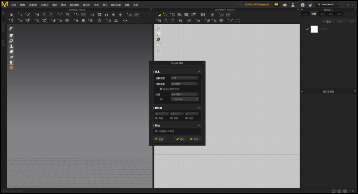Viewport: 358px width, 194px height.
Task: Click the 取消 (Cancel) button in dialog
Action: pos(194,139)
